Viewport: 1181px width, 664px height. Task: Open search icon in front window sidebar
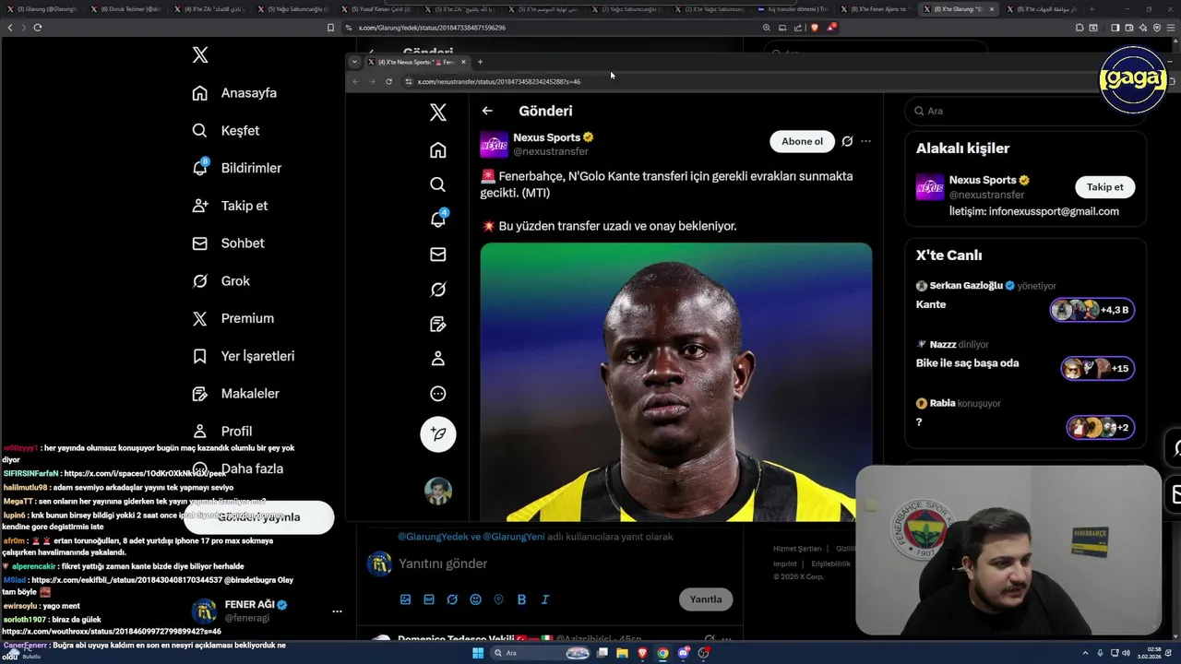point(438,184)
